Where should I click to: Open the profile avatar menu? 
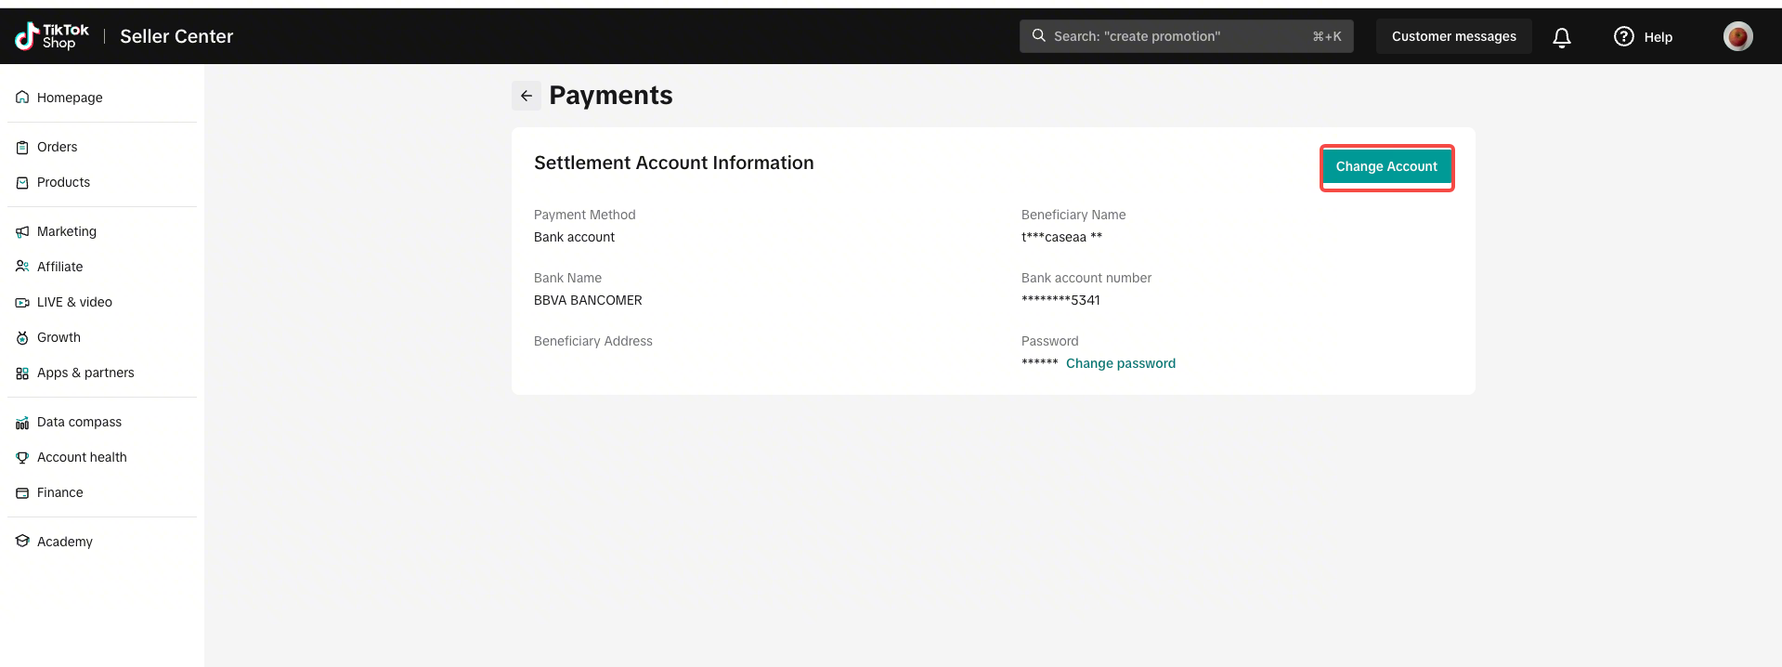click(1737, 36)
